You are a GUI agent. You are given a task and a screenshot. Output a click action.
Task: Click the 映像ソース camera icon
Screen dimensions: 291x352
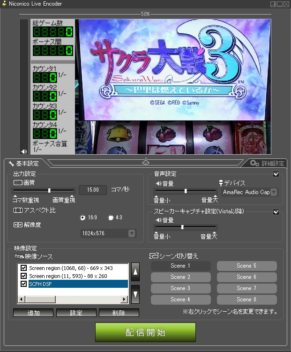[19, 256]
